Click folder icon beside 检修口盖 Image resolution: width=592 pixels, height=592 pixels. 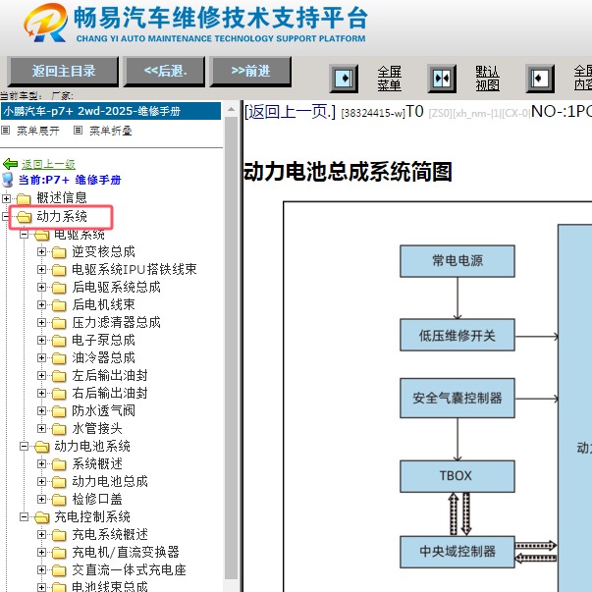click(x=59, y=500)
